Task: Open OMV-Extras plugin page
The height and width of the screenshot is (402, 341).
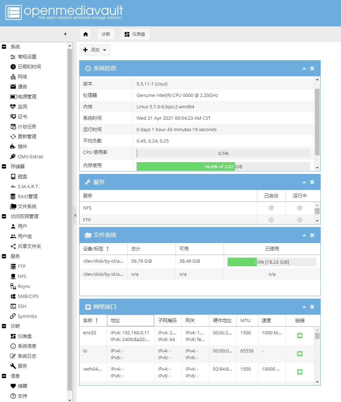Action: click(30, 156)
